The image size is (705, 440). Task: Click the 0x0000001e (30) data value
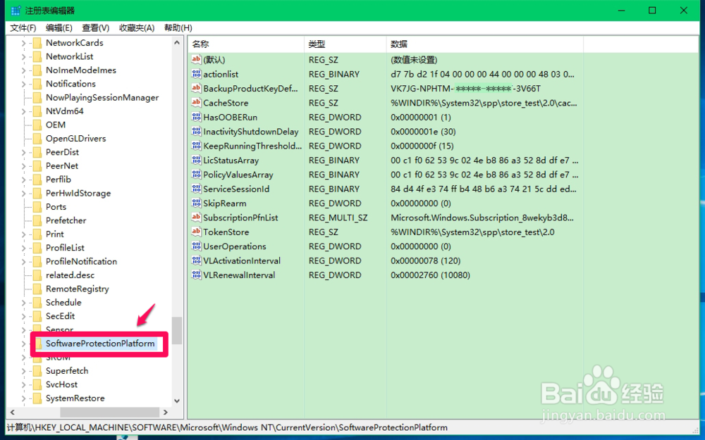[423, 132]
